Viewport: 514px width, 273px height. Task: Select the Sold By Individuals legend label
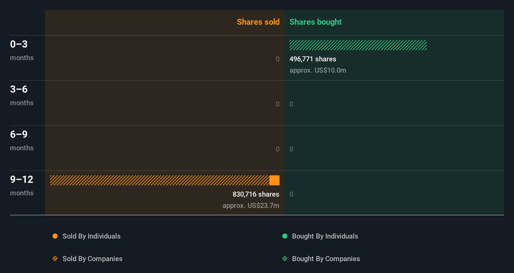91,236
